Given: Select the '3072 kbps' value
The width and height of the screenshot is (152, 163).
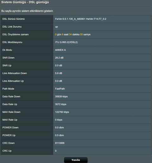Looking at the screenshot, I should pos(60,104).
